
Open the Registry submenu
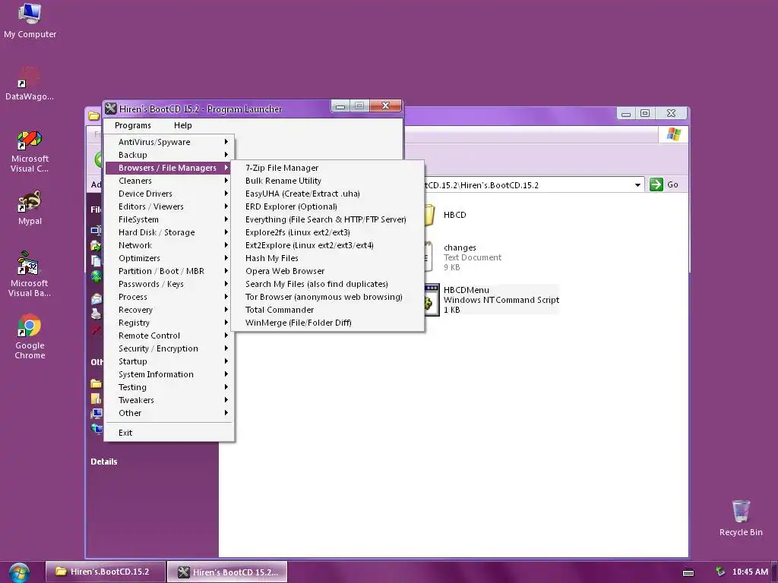[169, 322]
